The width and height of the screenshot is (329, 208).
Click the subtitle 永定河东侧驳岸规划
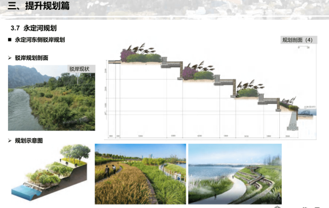click(x=40, y=40)
